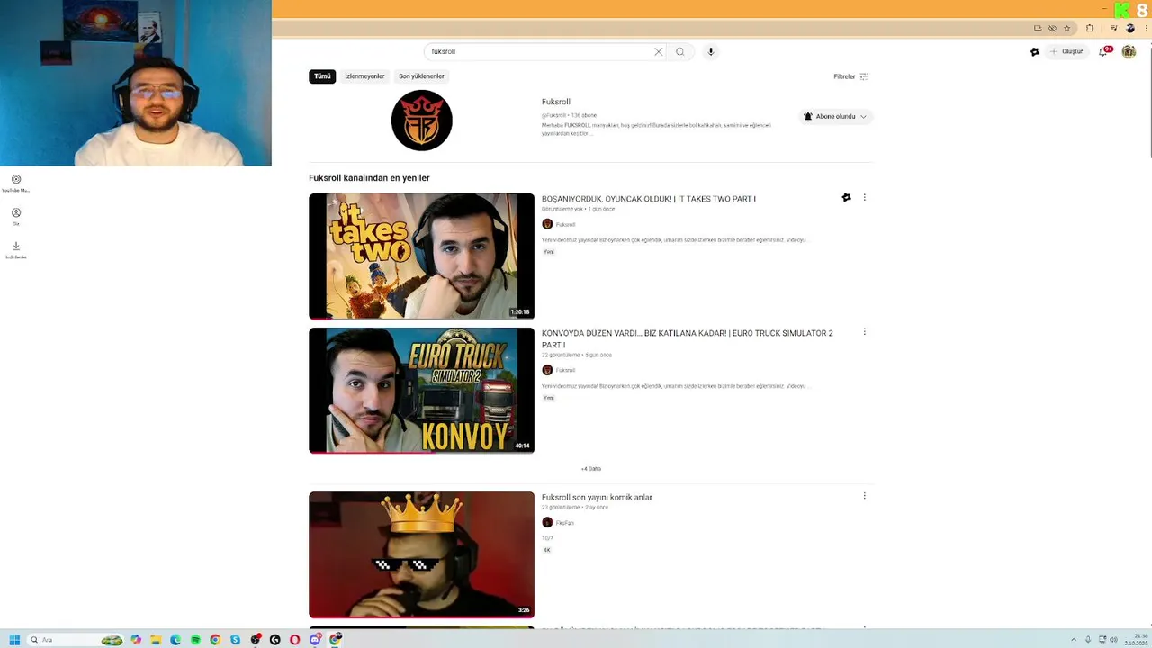Open the Filtreler filter options
Image resolution: width=1152 pixels, height=648 pixels.
[x=850, y=76]
